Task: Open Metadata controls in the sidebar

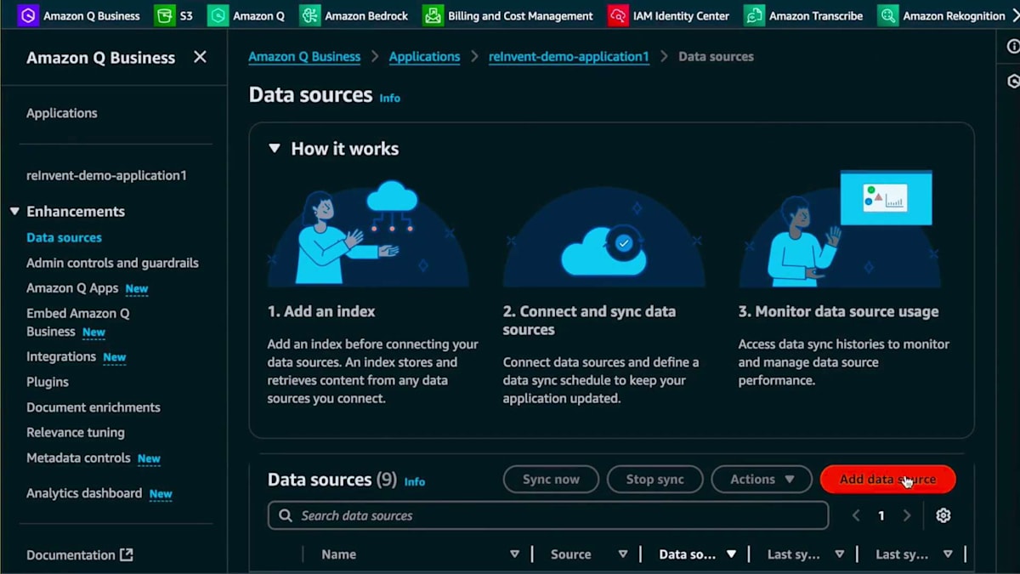Action: click(78, 457)
